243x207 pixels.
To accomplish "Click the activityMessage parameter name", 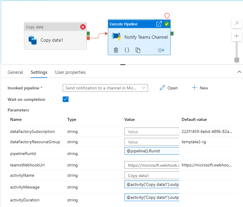I will (x=25, y=187).
